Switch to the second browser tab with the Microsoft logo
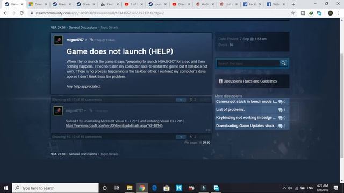The width and height of the screenshot is (344, 193). (38, 4)
